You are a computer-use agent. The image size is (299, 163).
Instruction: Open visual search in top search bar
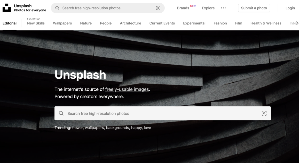coord(158,8)
